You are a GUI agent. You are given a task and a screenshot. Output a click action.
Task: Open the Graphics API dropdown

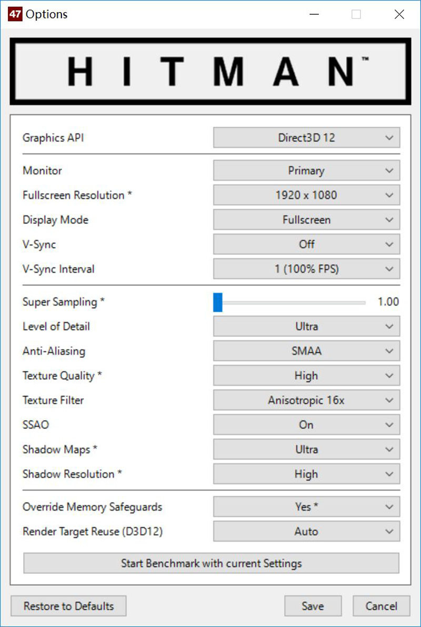click(306, 138)
